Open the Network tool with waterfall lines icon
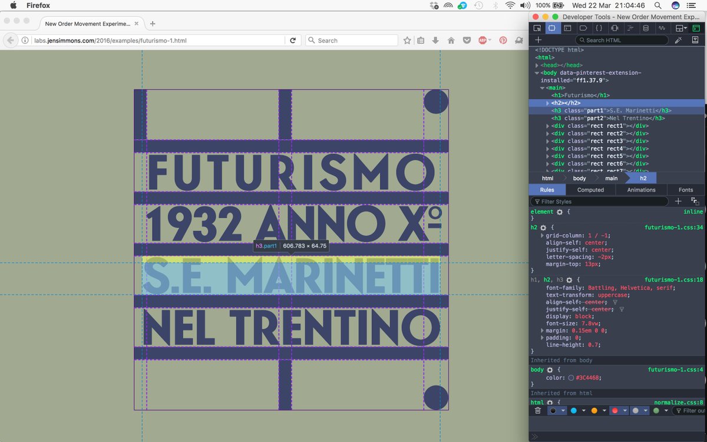Image resolution: width=707 pixels, height=442 pixels. 630,28
